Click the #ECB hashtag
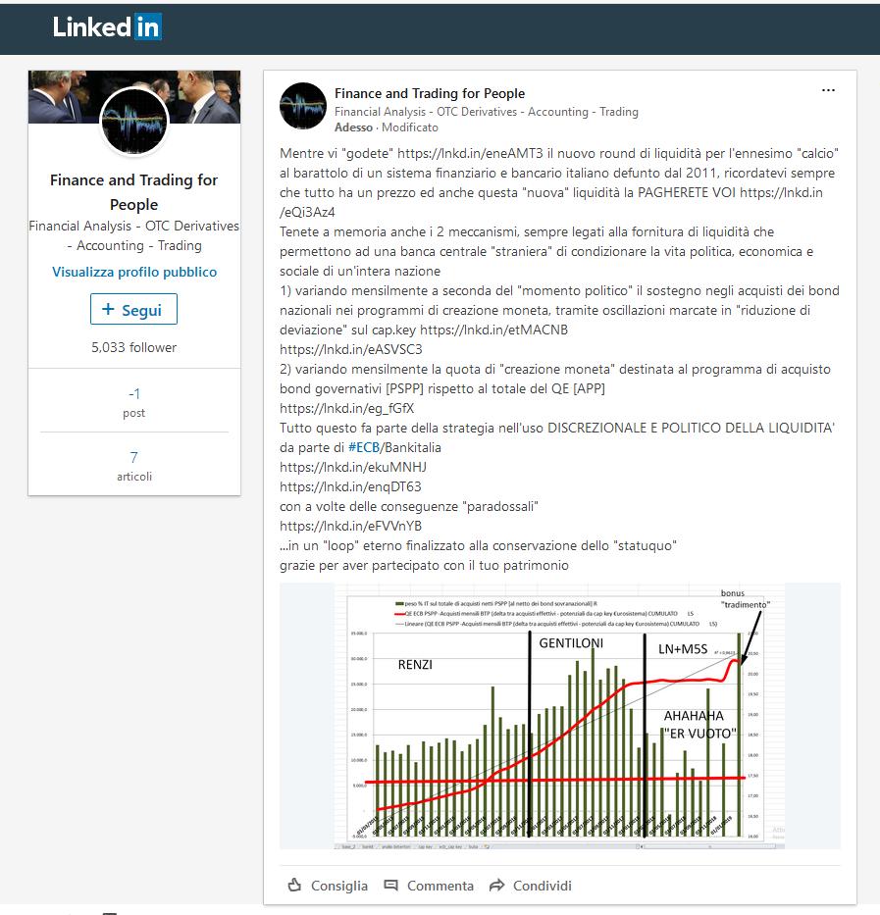Screen dimensions: 880x915 [364, 447]
